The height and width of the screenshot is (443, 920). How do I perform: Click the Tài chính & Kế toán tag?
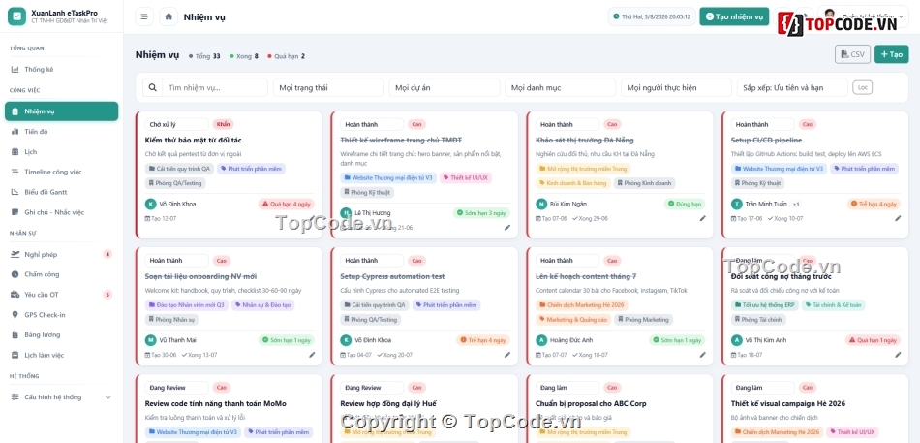point(833,305)
